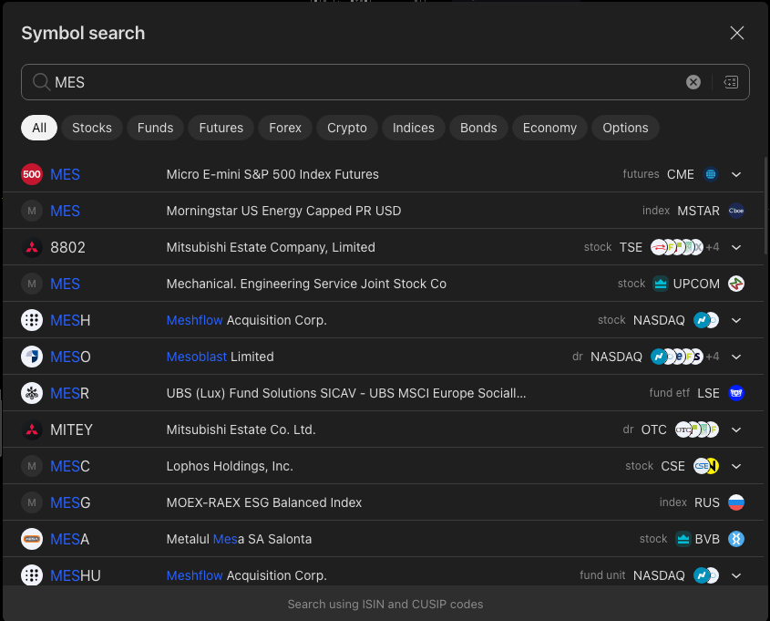
Task: Select MESHU symbol link
Action: tap(76, 575)
